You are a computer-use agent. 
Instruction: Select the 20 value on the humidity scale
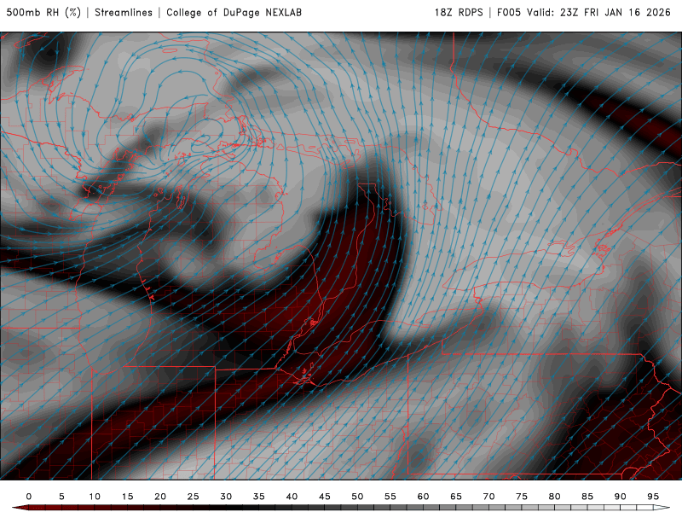pos(160,497)
